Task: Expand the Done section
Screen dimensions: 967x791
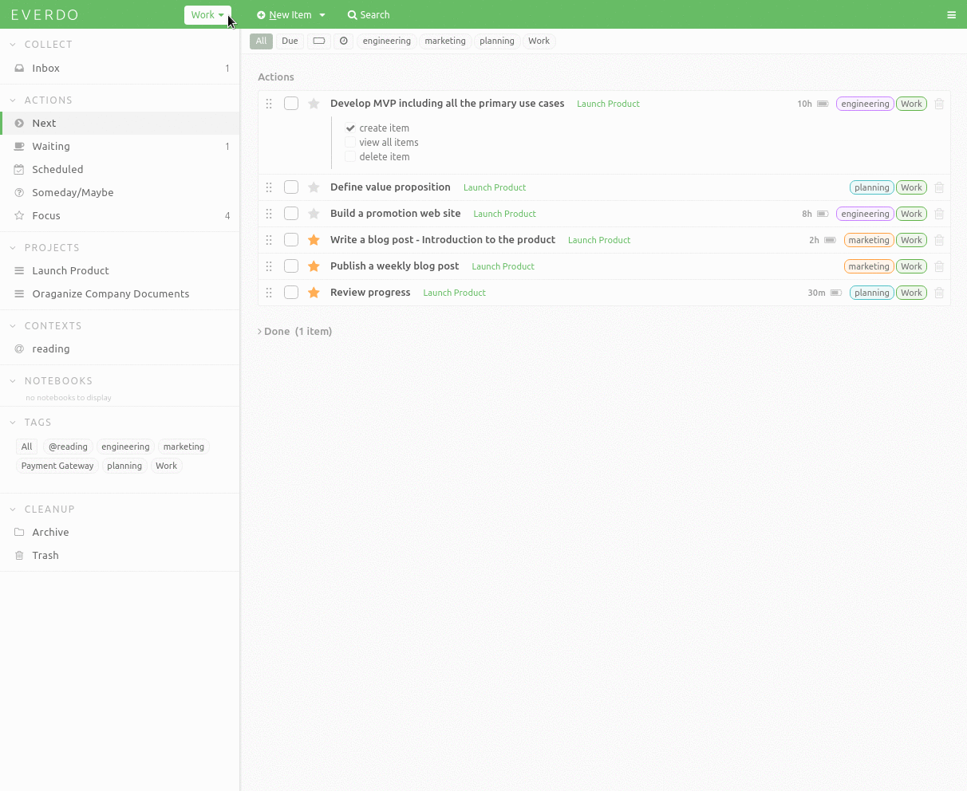Action: pos(294,331)
